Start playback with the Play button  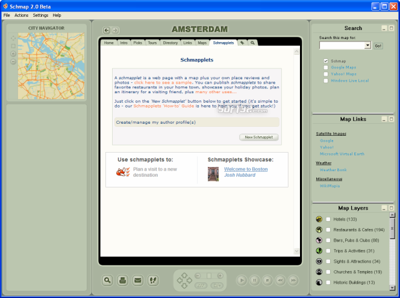tap(242, 281)
